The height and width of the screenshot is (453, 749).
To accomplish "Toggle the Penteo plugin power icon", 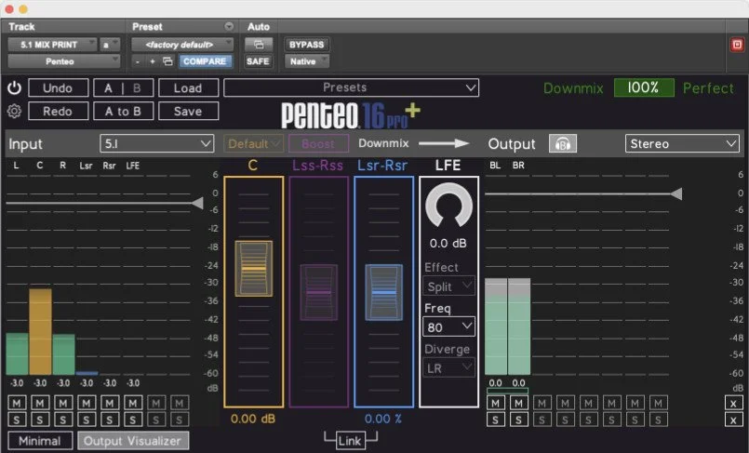I will [14, 88].
